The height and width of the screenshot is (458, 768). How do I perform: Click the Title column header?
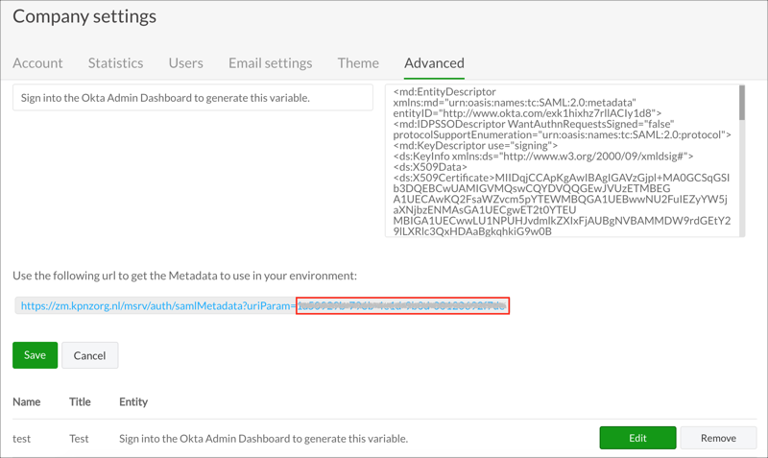[x=80, y=402]
